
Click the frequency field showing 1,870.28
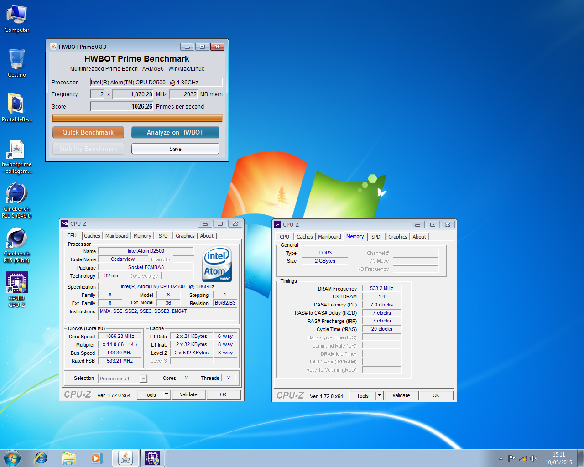pos(133,94)
